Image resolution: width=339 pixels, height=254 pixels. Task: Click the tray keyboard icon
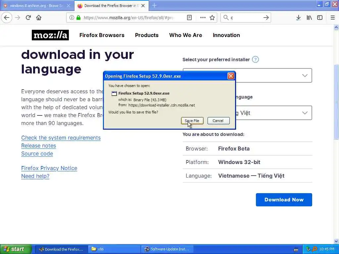296,250
